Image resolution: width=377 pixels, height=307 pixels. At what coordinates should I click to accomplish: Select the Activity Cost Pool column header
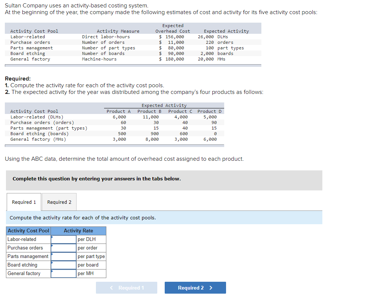tap(28, 231)
